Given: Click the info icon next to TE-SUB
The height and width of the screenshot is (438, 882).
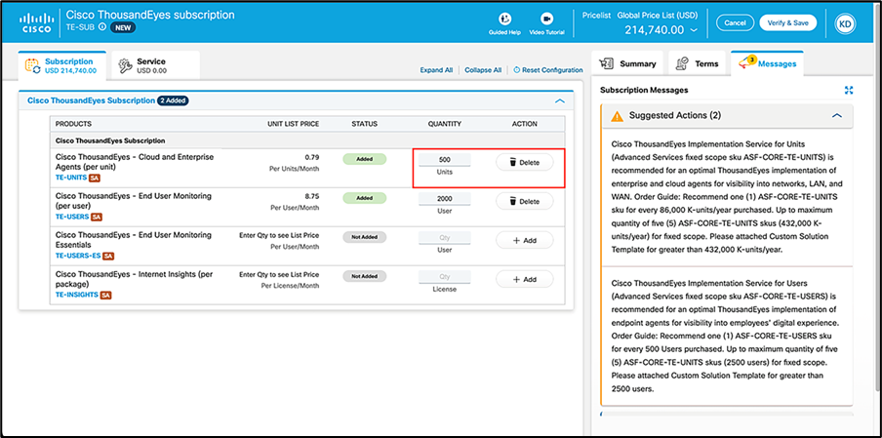Looking at the screenshot, I should coord(101,26).
